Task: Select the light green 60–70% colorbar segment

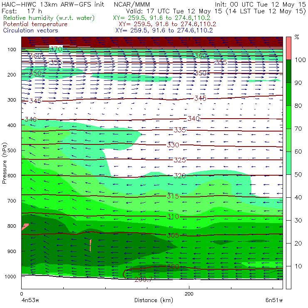Action: (288, 140)
